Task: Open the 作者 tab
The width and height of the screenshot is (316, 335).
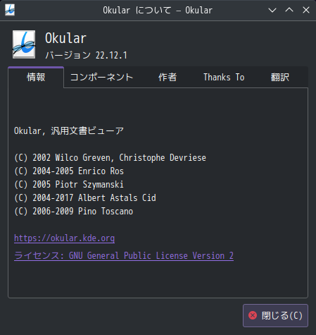Action: coord(168,78)
